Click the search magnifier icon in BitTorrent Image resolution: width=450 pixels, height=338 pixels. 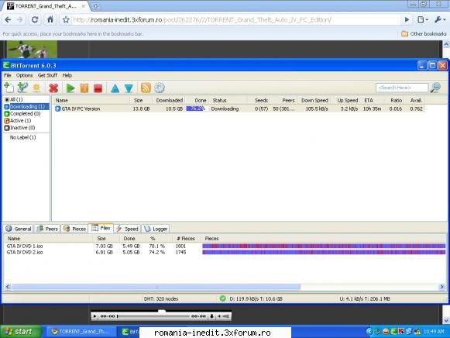(435, 88)
